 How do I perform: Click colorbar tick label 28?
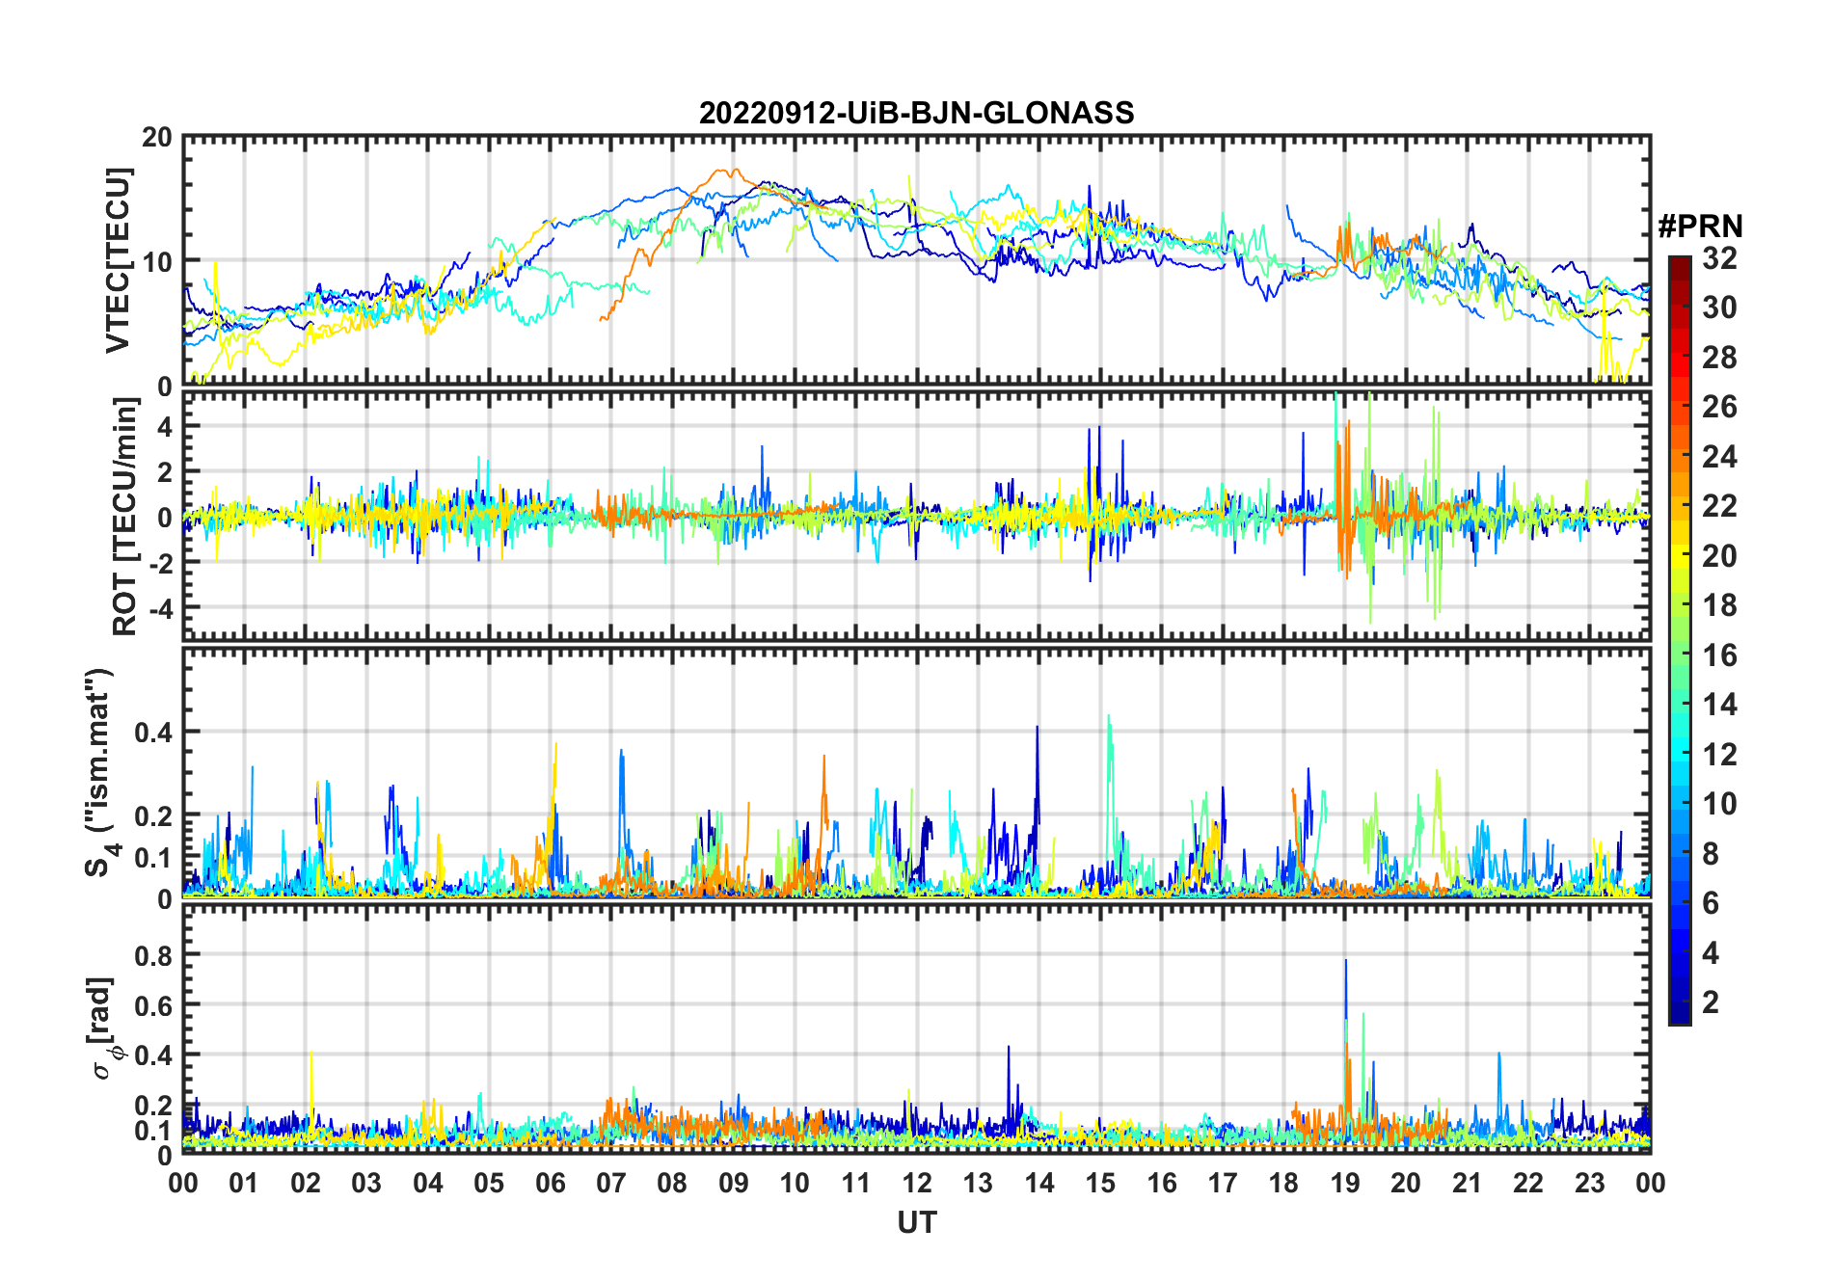(x=1719, y=358)
